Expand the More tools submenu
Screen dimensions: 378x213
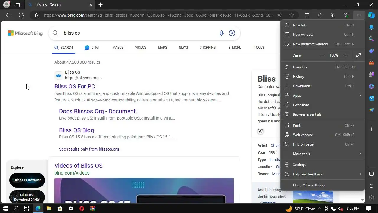[323, 154]
